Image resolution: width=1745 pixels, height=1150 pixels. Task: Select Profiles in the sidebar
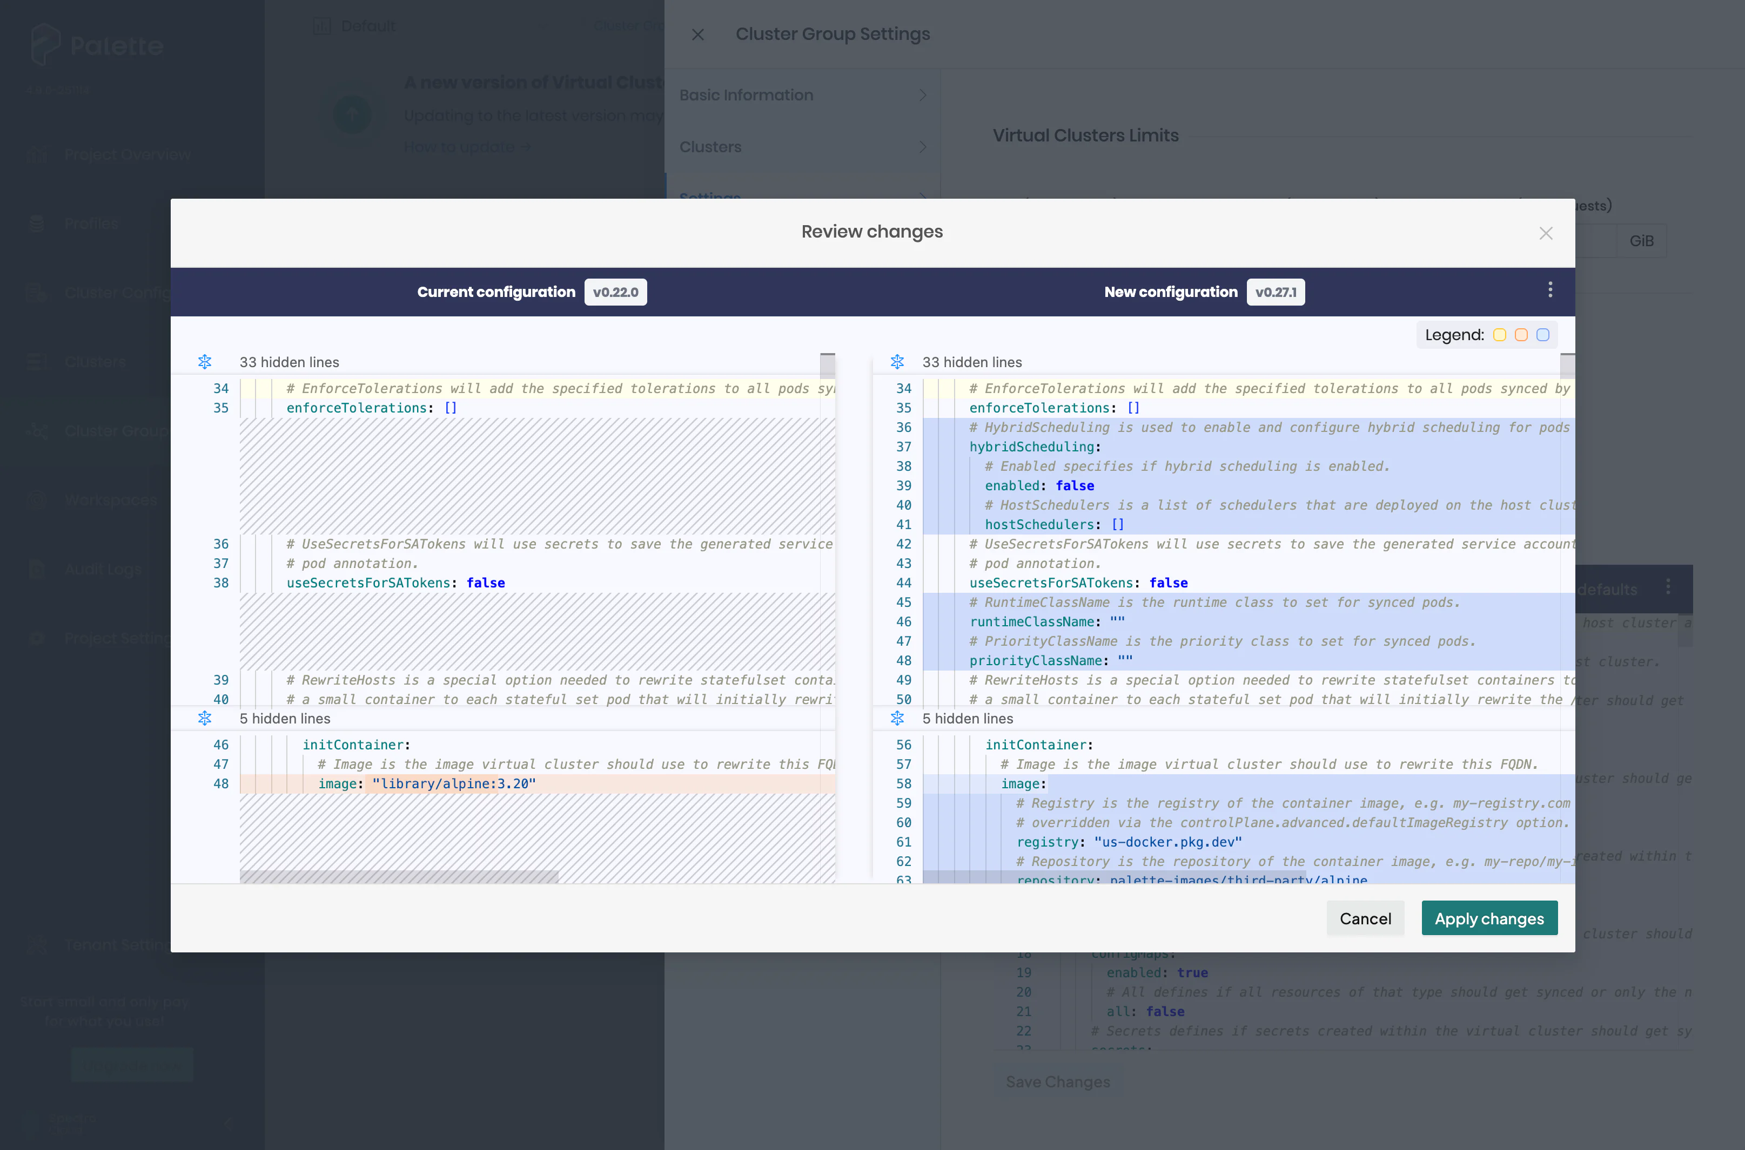click(x=90, y=223)
